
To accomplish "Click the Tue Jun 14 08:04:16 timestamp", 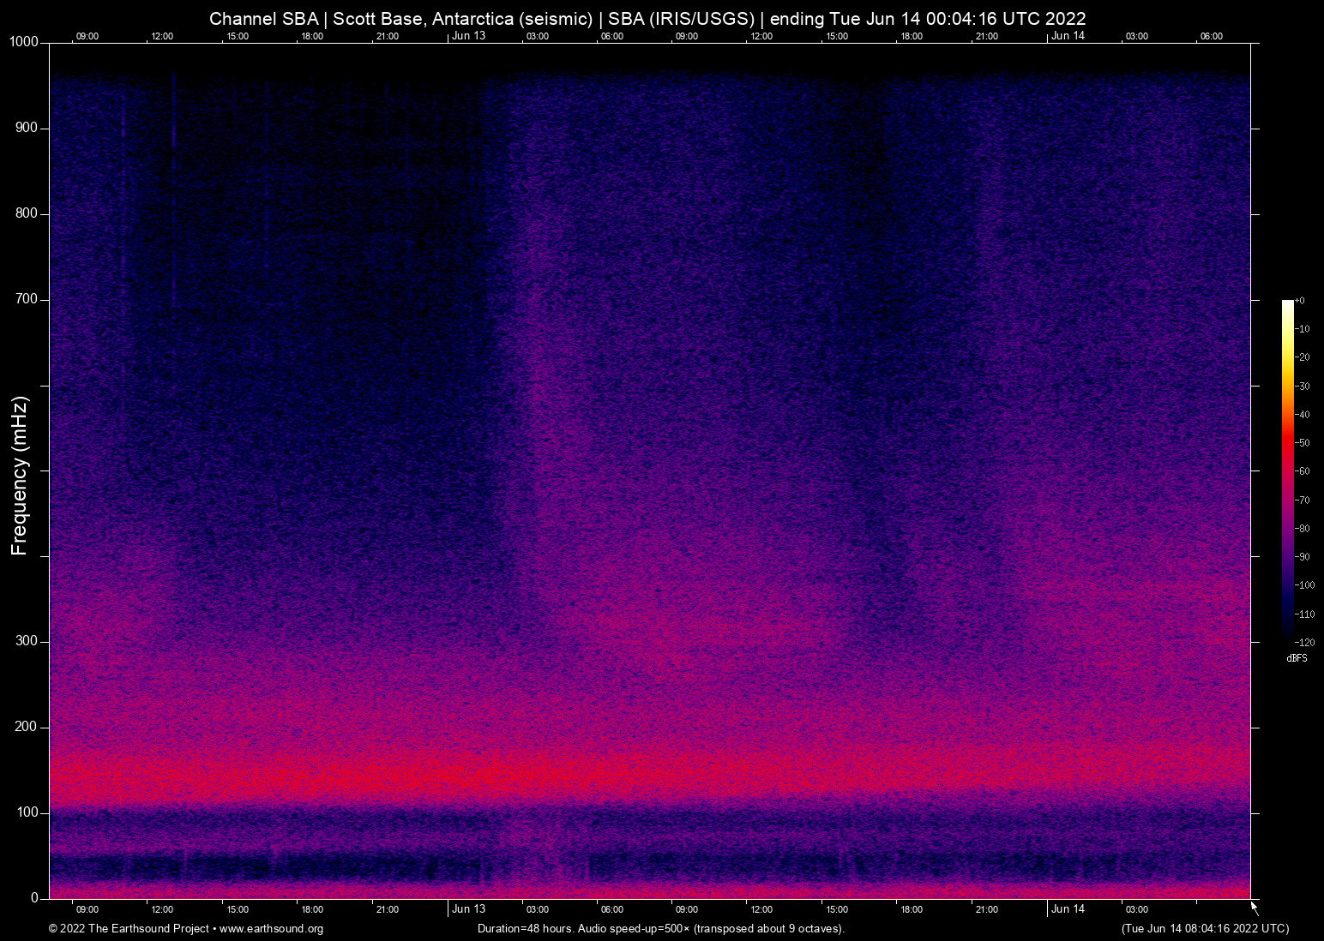I will click(x=1205, y=929).
